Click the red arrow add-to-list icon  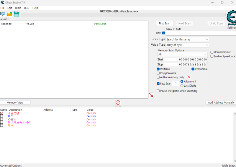[x=151, y=95]
